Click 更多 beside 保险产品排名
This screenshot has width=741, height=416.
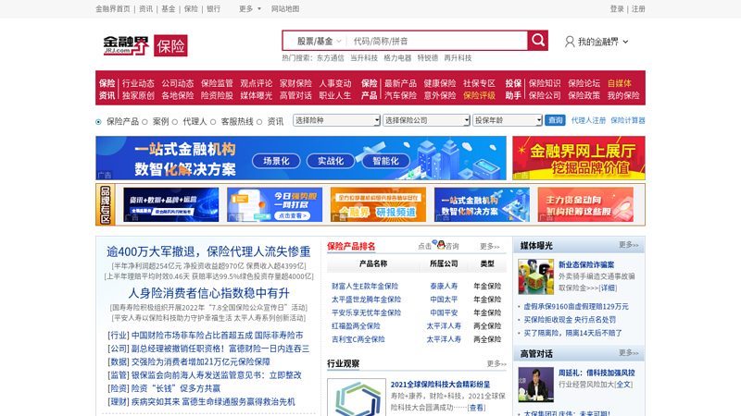(x=490, y=246)
